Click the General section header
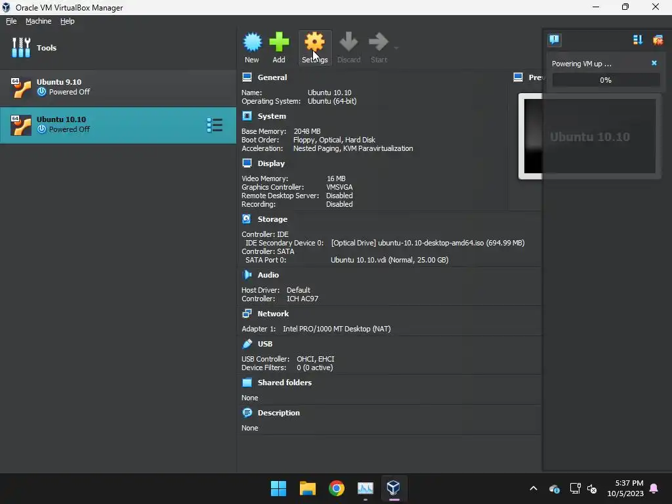Screen dimensions: 672x504 [x=272, y=77]
